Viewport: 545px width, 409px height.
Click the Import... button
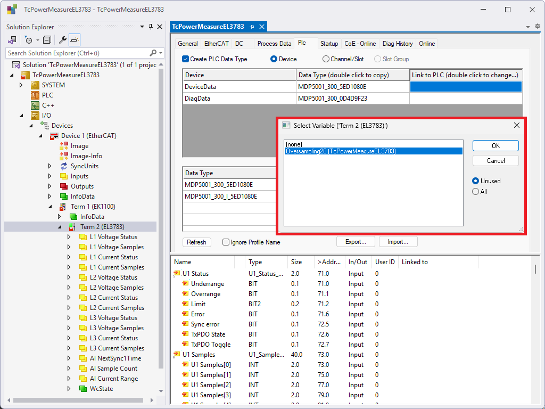(398, 242)
